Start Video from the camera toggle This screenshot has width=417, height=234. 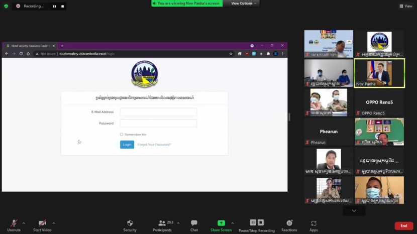click(42, 223)
